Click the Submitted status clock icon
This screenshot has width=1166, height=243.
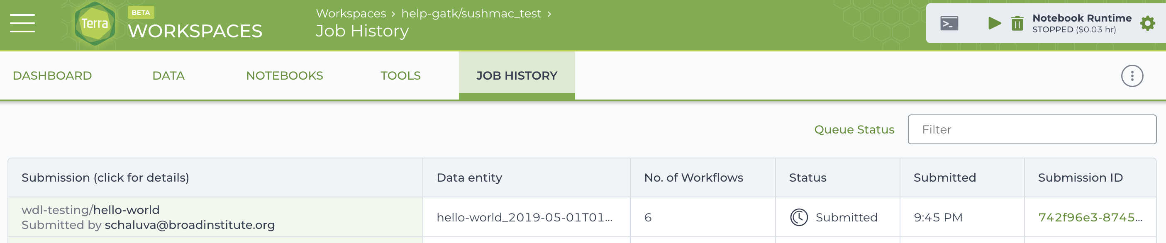pos(799,217)
